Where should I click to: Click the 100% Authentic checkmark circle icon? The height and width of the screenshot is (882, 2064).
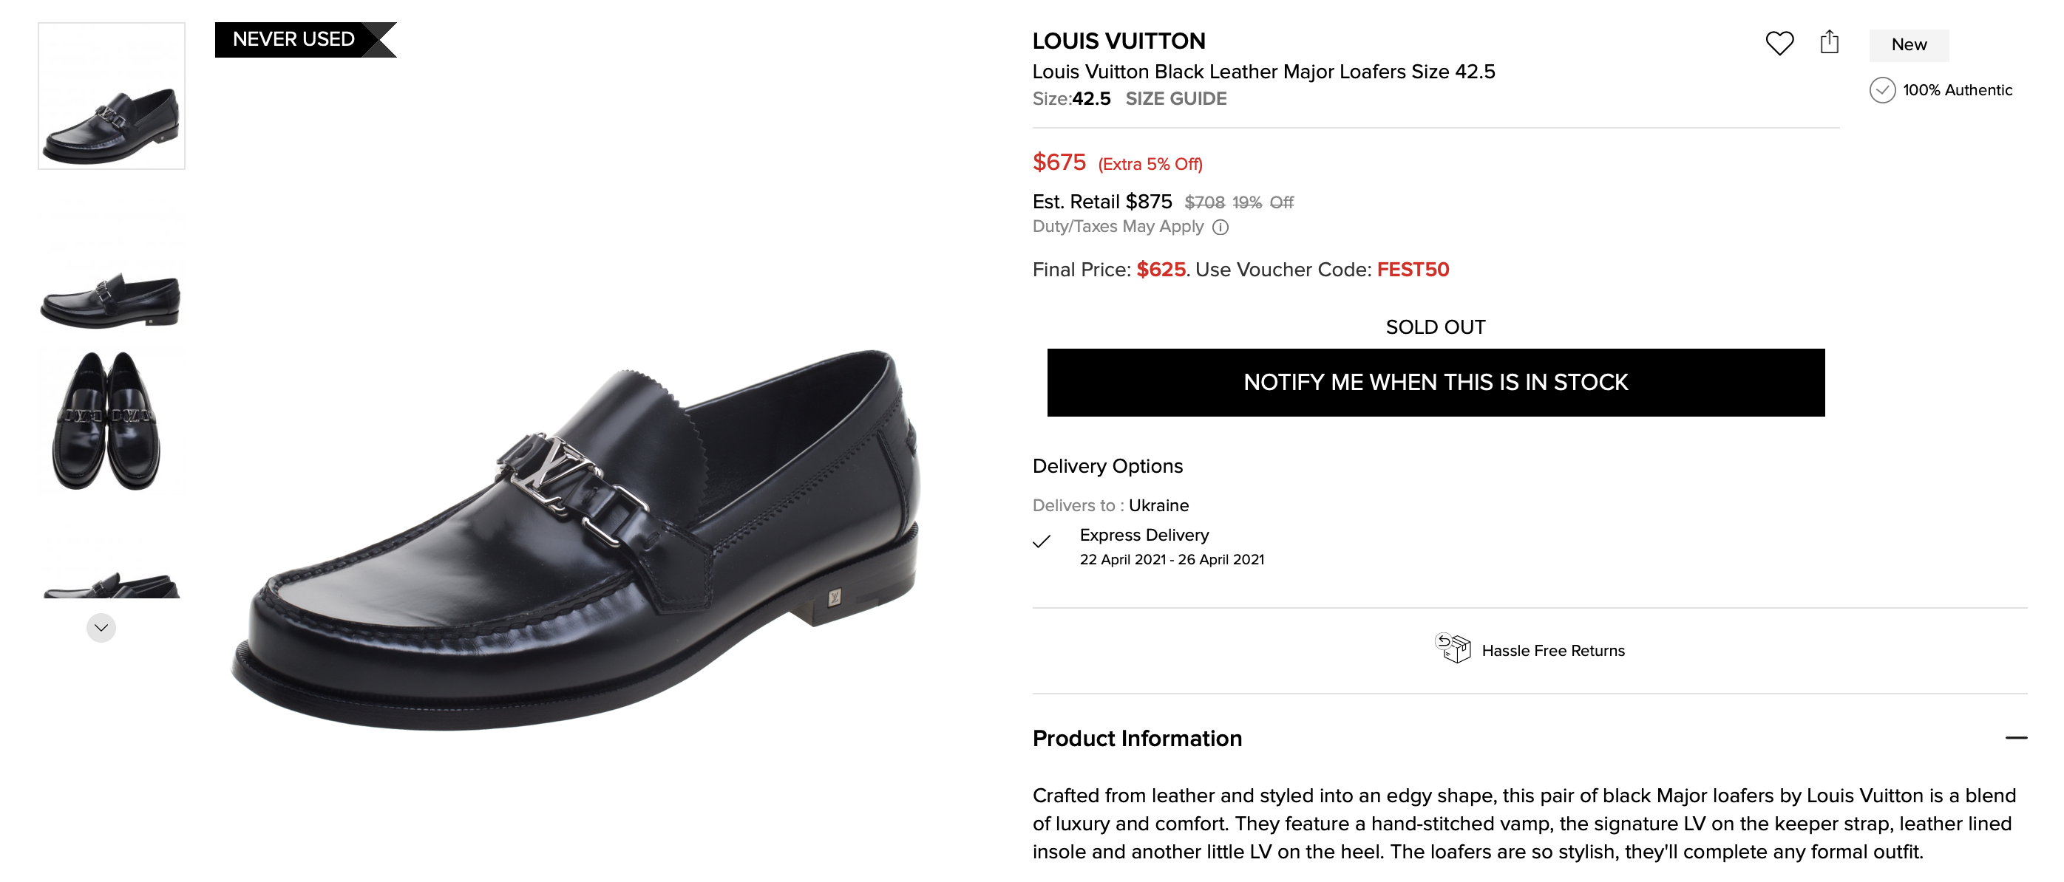pos(1882,89)
